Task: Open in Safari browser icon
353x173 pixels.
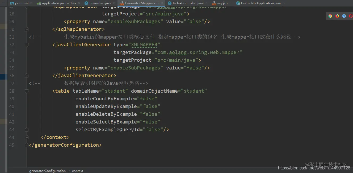Action: pos(344,16)
